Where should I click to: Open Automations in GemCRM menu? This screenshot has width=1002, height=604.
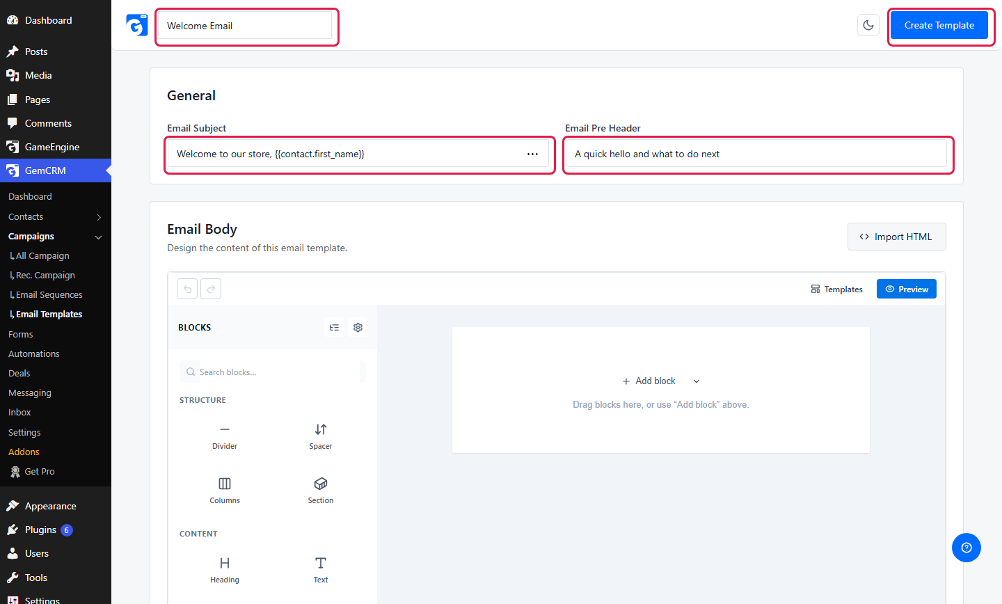34,353
